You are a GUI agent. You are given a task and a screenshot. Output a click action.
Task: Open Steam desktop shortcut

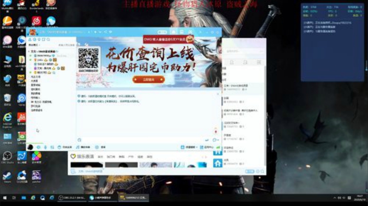pyautogui.click(x=7, y=176)
